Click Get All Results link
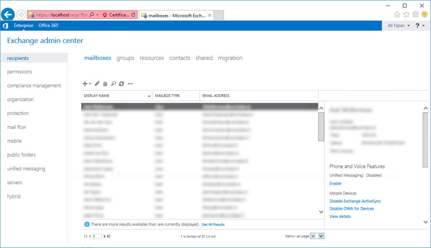 (213, 224)
